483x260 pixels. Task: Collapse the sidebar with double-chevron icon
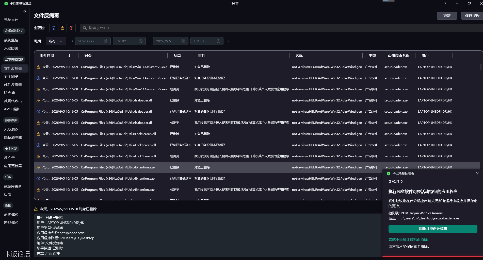[25, 11]
